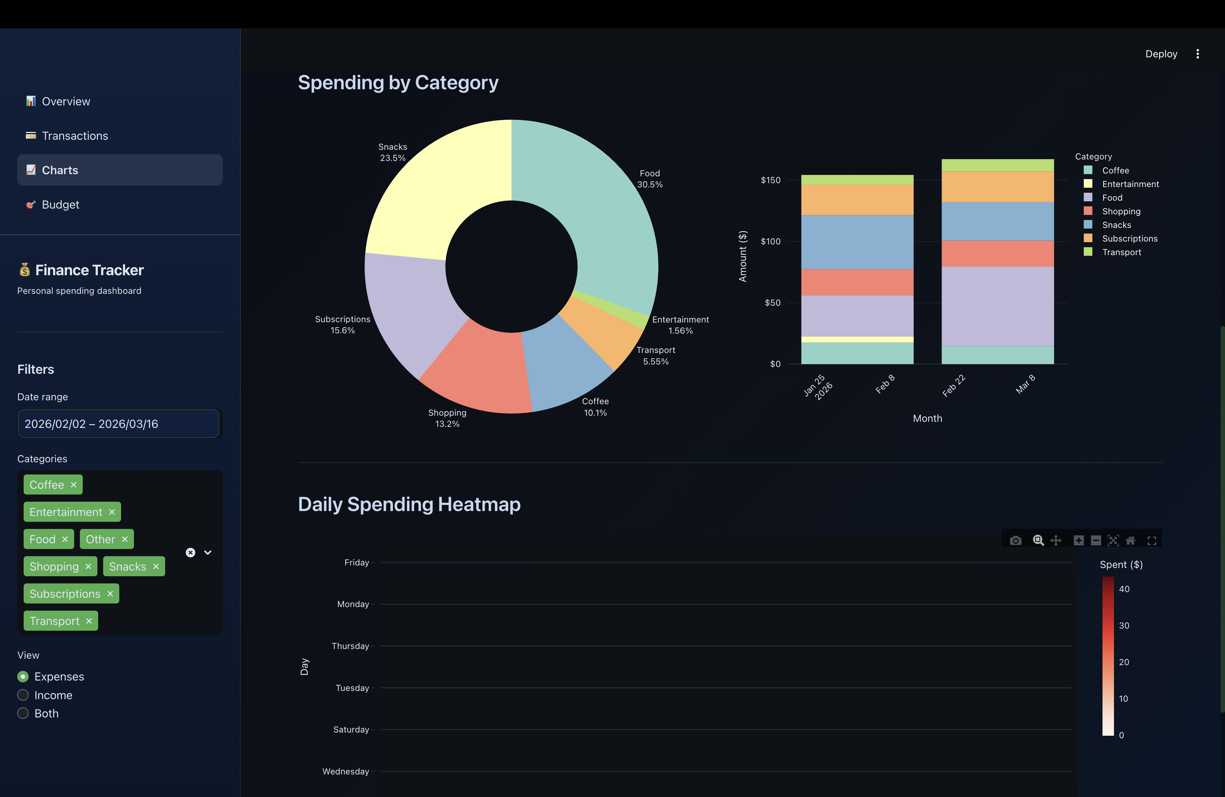Zoom in on the Daily Spending Heatmap
The image size is (1225, 797).
point(1079,541)
